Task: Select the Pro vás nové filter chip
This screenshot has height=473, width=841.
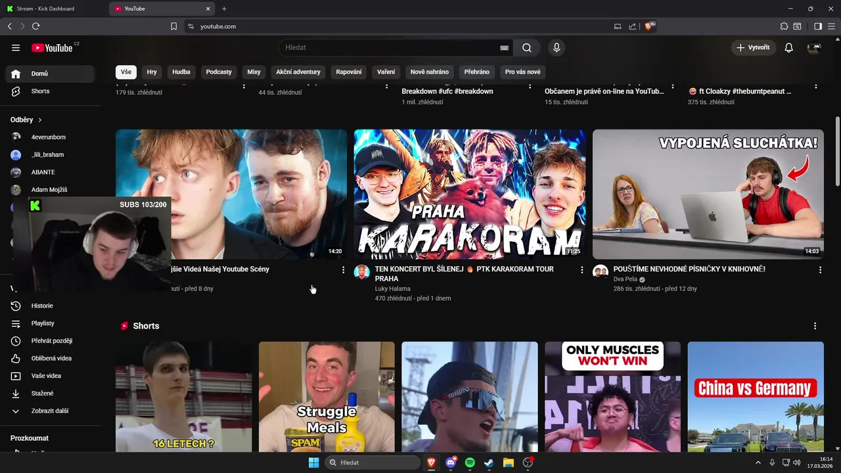Action: (522, 72)
